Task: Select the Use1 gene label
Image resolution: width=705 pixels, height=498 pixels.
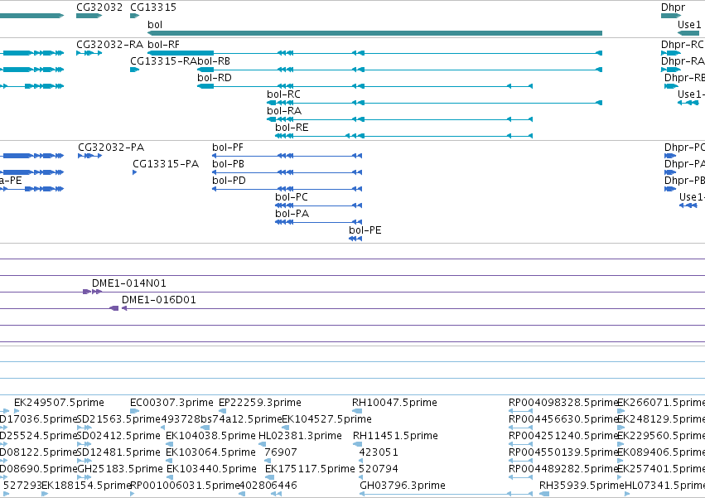Action: point(689,24)
